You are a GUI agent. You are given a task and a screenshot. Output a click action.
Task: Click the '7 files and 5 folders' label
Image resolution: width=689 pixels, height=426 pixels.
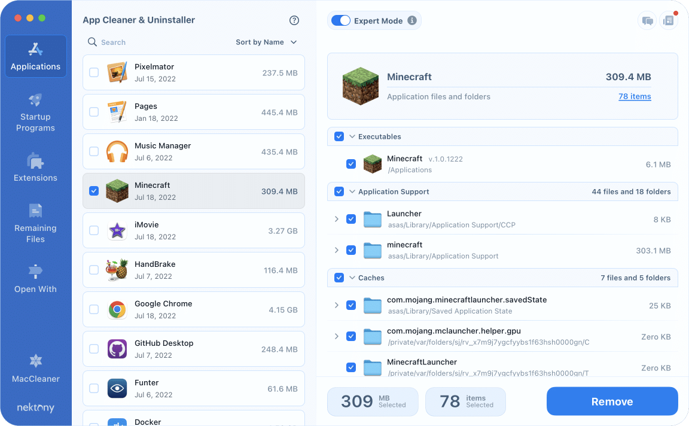[635, 278]
